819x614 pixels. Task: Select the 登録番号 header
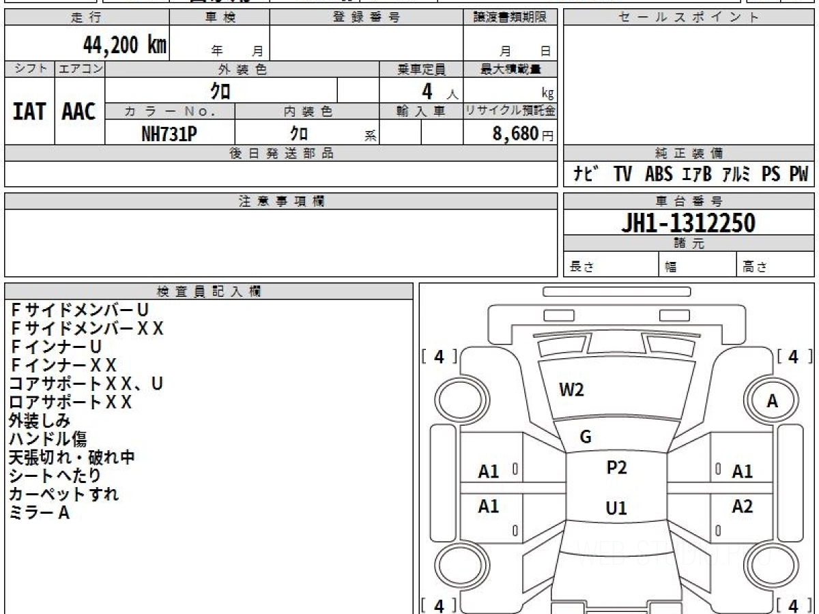click(x=367, y=18)
